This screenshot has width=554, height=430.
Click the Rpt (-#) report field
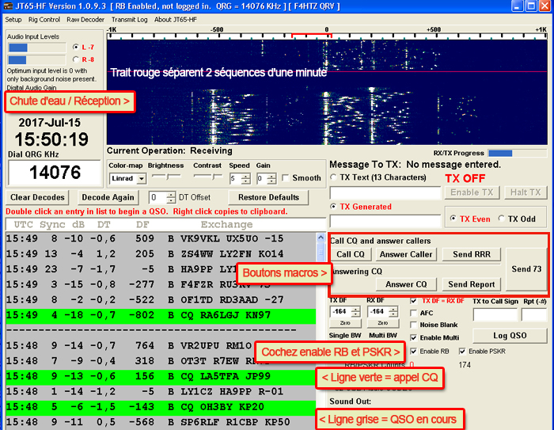(534, 314)
